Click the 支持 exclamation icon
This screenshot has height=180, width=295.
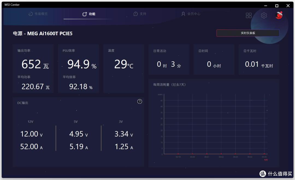(x=135, y=14)
